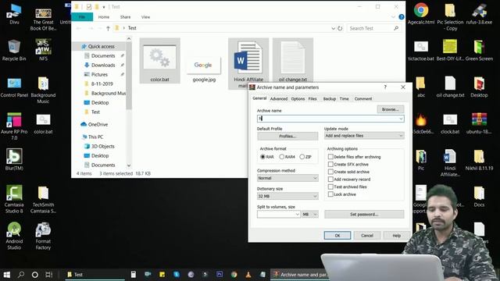Open clock.bat on the desktop

click(450, 123)
